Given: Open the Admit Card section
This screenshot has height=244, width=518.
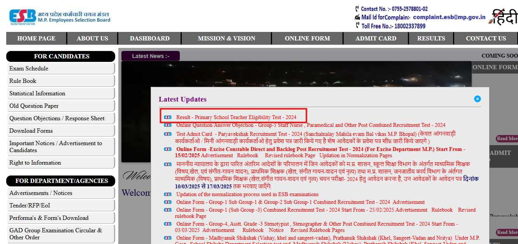Looking at the screenshot, I should click(x=376, y=38).
